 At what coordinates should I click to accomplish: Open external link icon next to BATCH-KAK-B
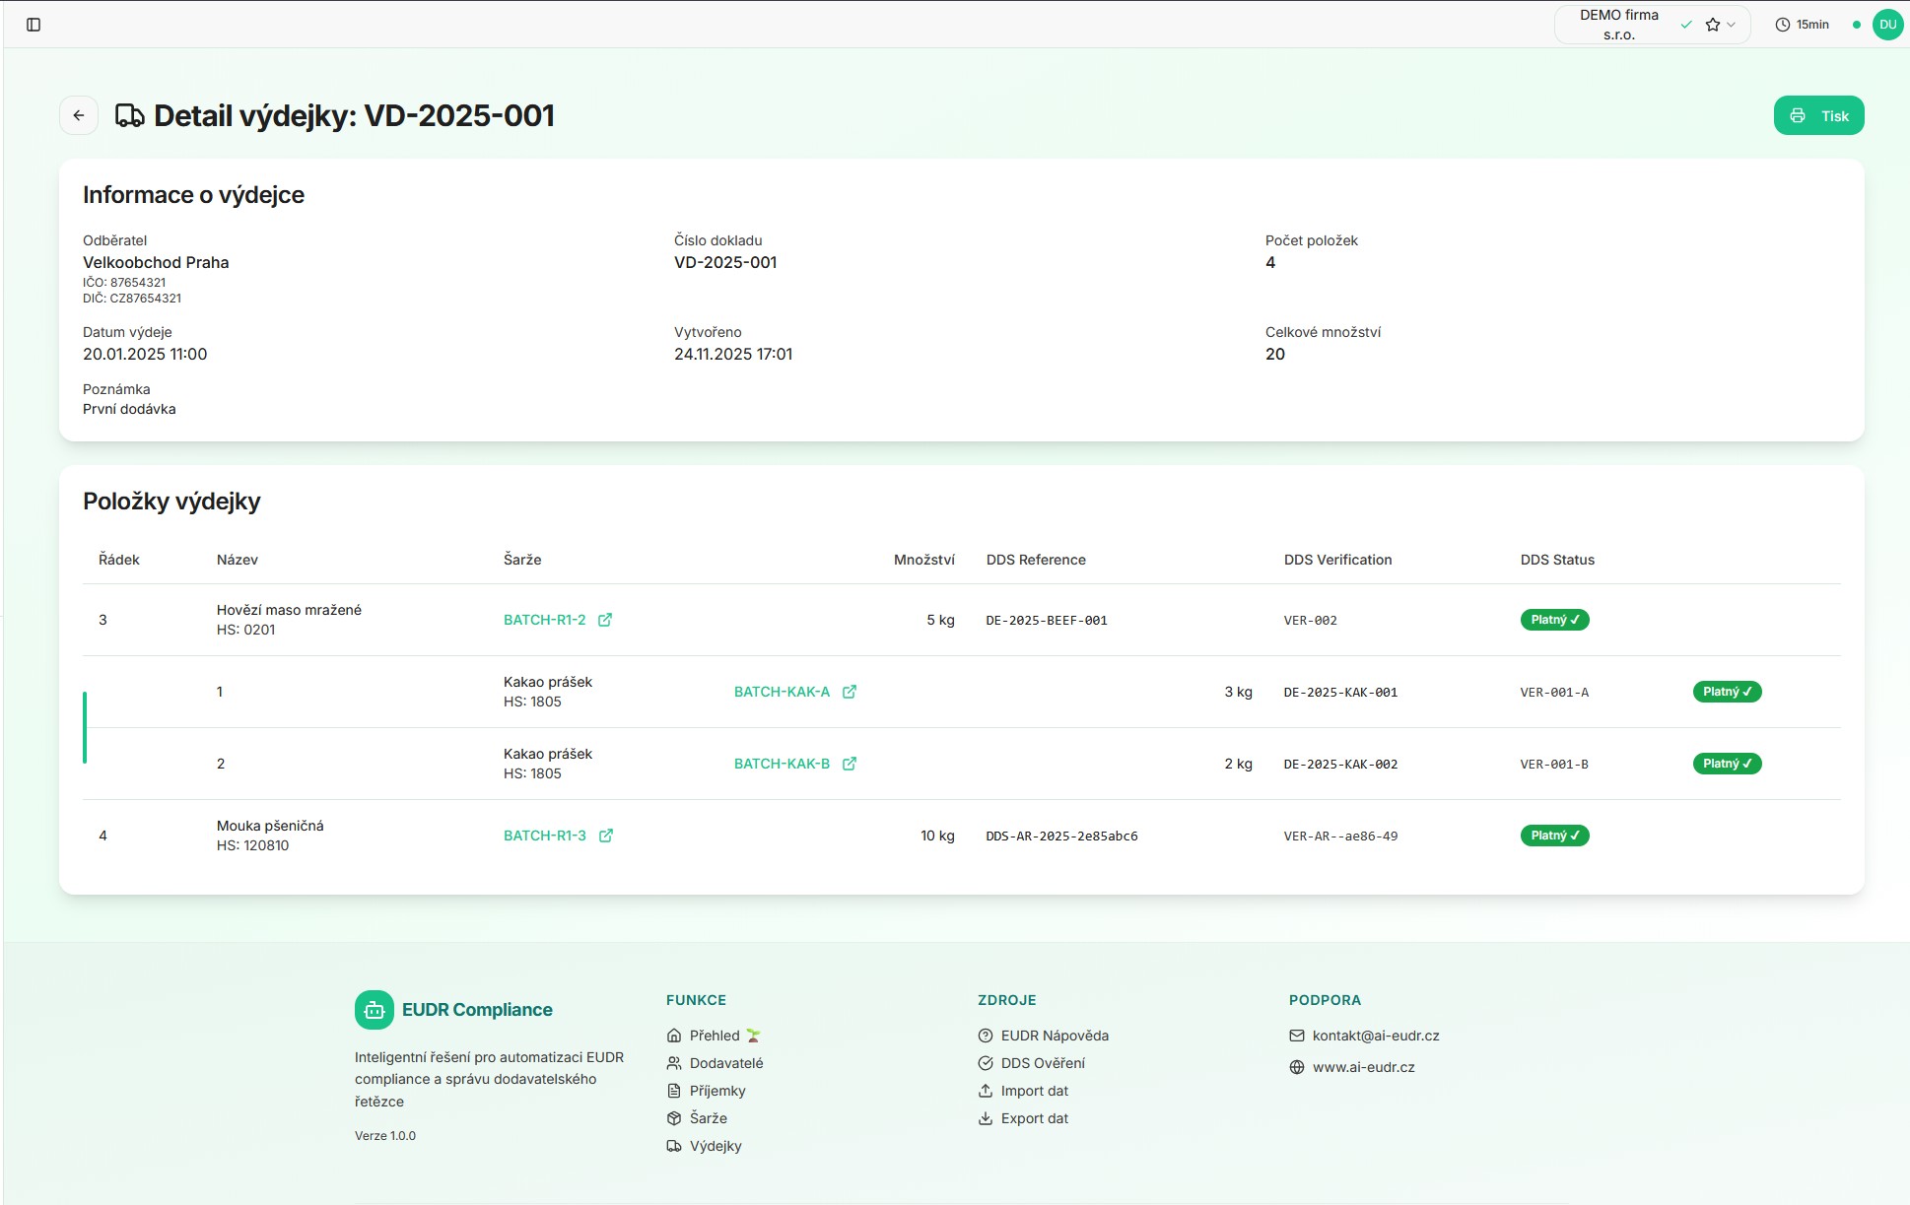(x=850, y=764)
